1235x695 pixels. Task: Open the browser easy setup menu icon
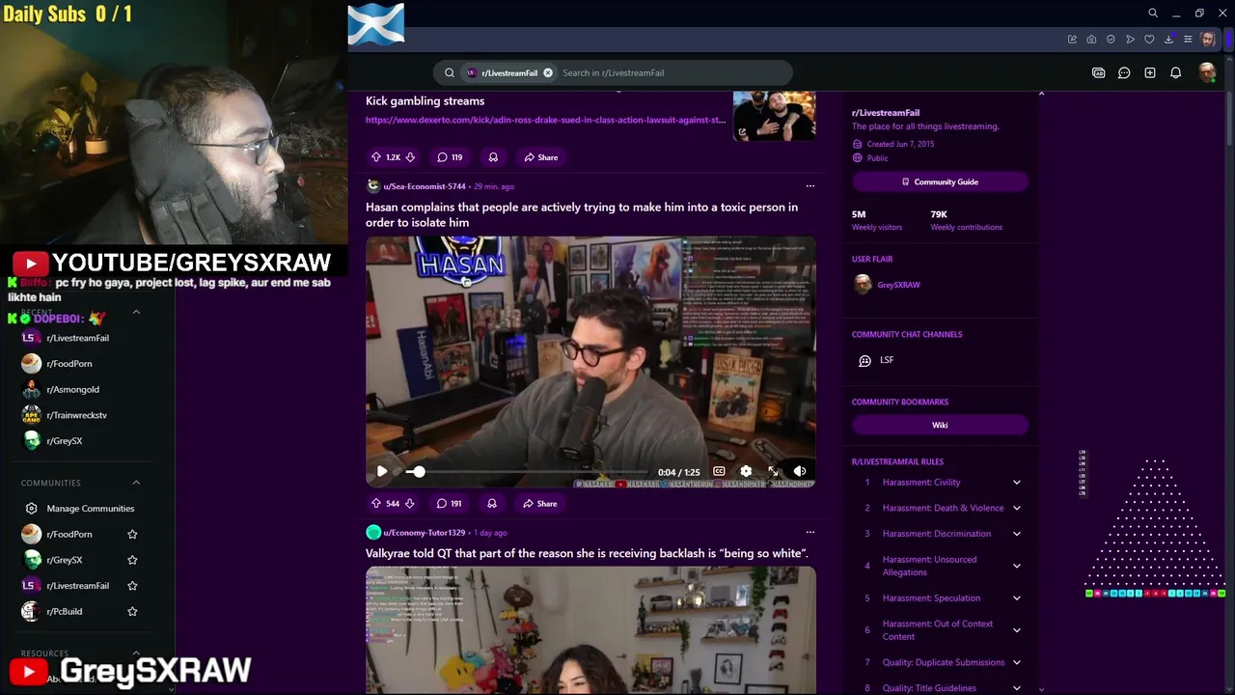1188,40
